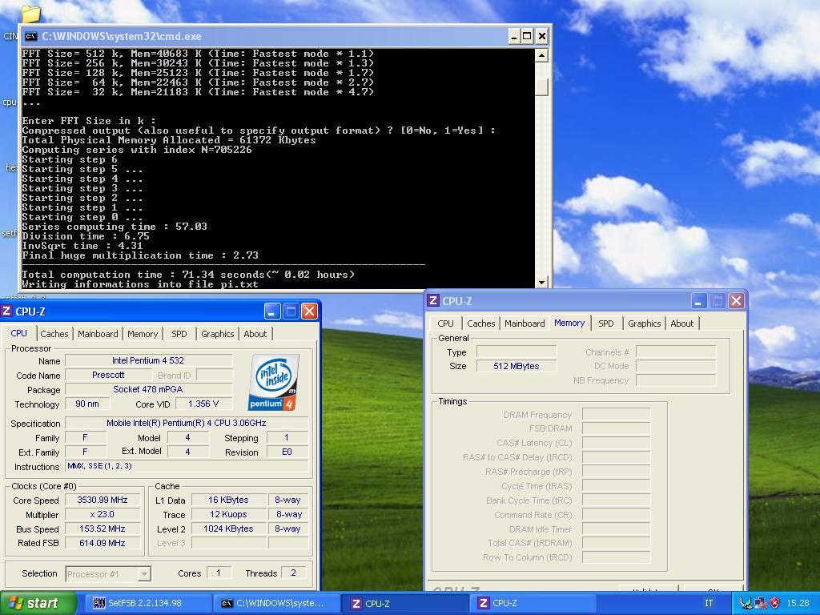The image size is (820, 615).
Task: Expand the Processor #1 selection dropdown
Action: tap(143, 573)
